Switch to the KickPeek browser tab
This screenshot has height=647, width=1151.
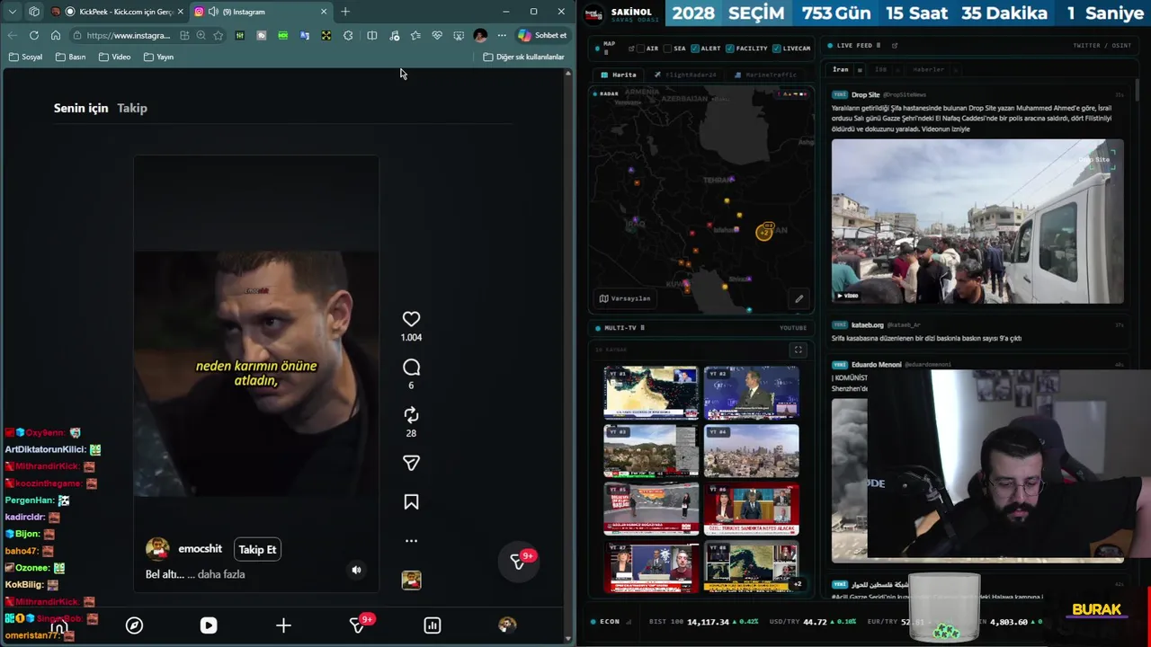117,12
